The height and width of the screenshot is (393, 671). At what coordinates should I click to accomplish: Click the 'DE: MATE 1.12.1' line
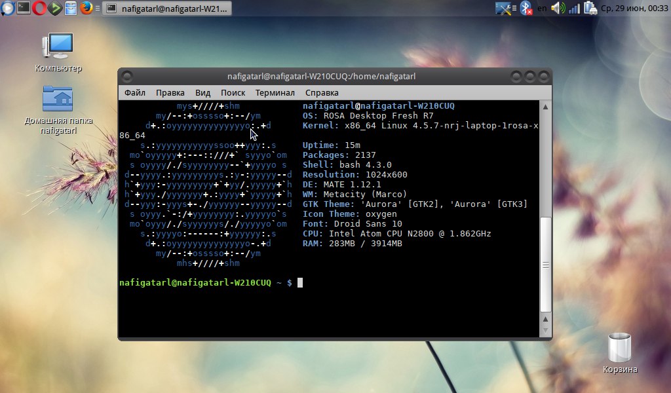point(341,184)
